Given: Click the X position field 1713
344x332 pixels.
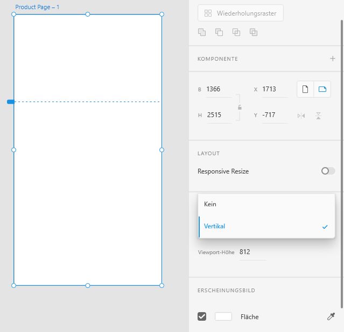Looking at the screenshot, I should point(275,89).
